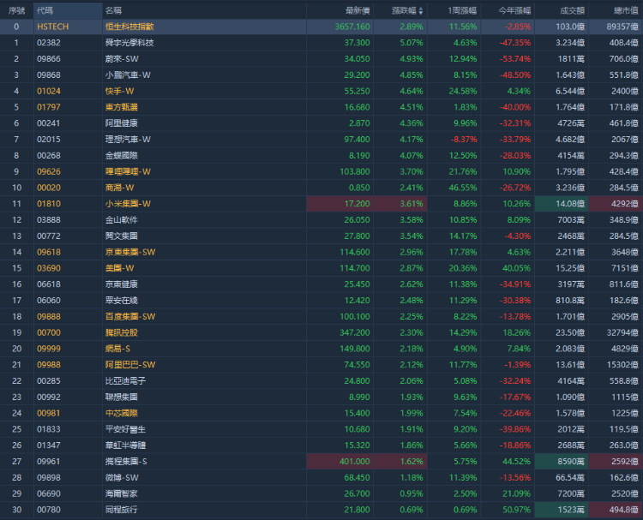The width and height of the screenshot is (643, 520).
Task: Click highlighted volume 14.08億
Action: coord(570,204)
